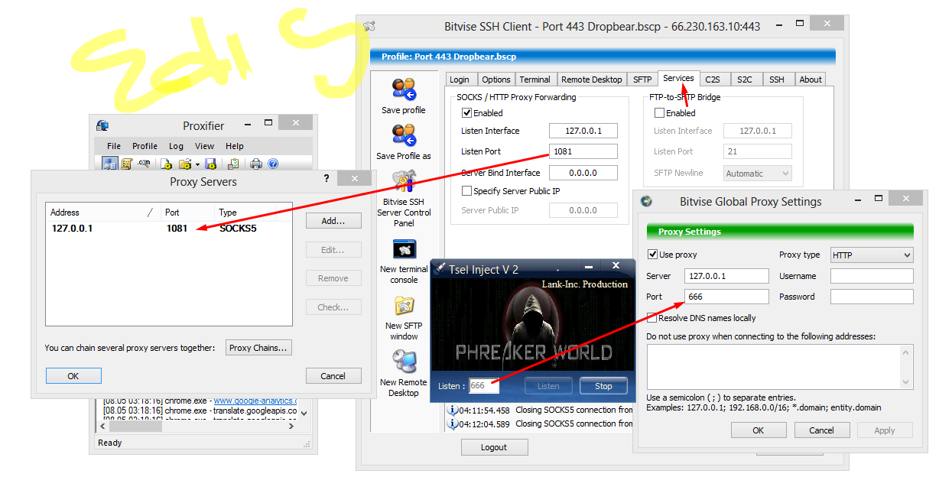The width and height of the screenshot is (939, 490).
Task: Click the question mark help button in Proxy Servers
Action: click(x=327, y=178)
